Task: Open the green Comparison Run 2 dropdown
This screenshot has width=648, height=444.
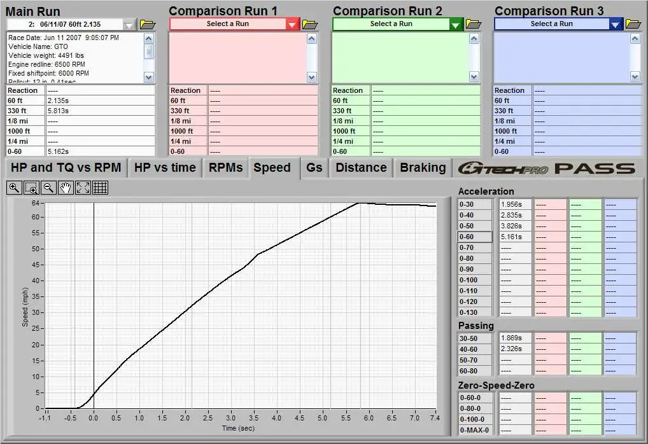Action: click(456, 24)
